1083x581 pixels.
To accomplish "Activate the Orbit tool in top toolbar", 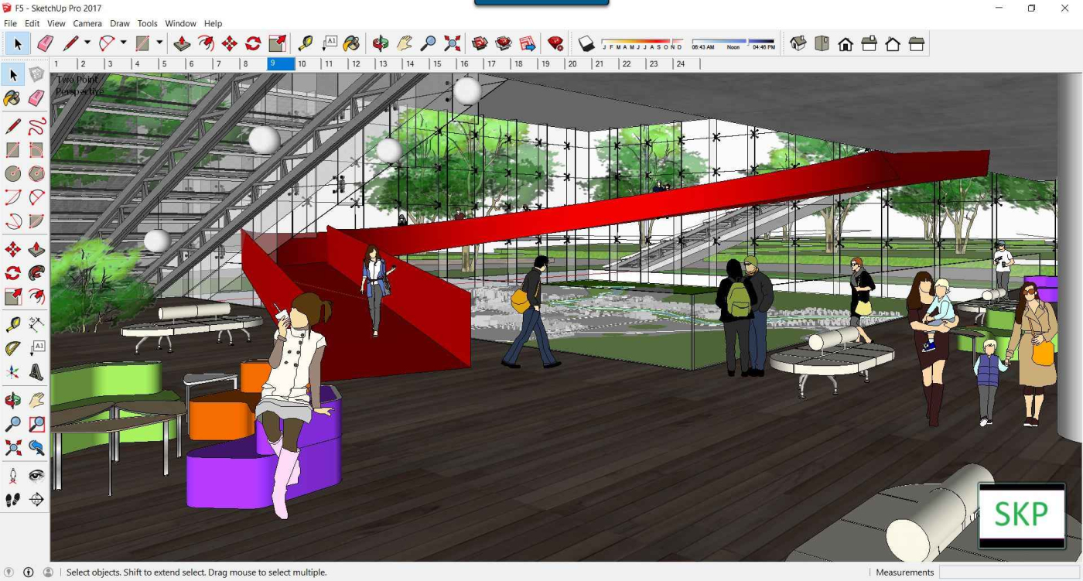I will (x=381, y=43).
